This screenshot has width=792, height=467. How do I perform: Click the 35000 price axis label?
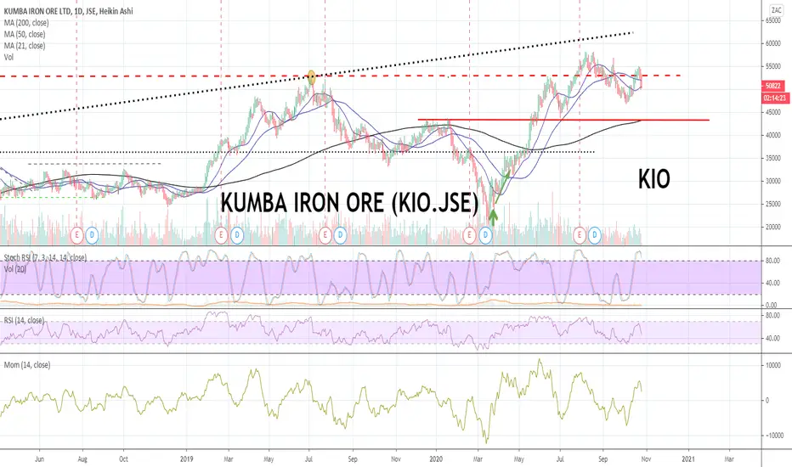click(773, 158)
